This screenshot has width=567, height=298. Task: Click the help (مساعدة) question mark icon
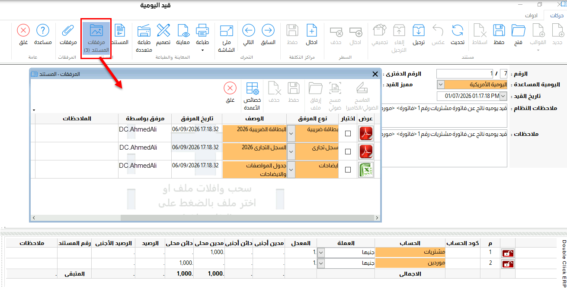pos(43,35)
